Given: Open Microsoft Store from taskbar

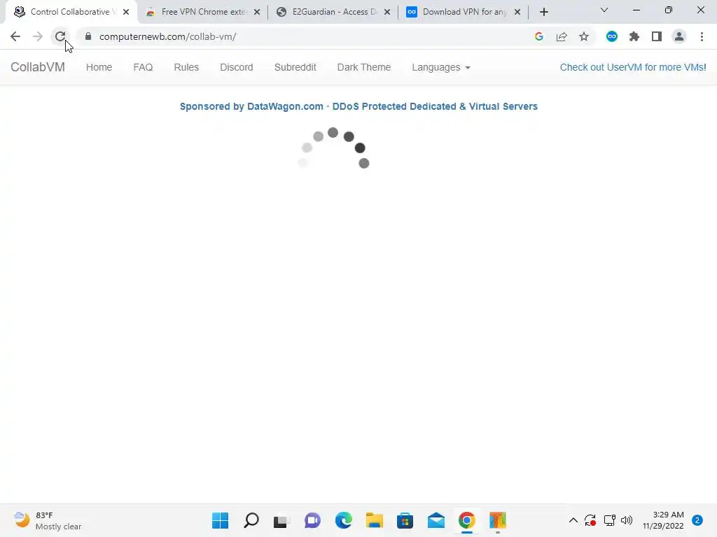Looking at the screenshot, I should click(x=405, y=520).
